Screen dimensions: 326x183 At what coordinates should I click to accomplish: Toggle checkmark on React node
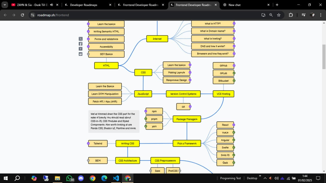[x=234, y=125]
